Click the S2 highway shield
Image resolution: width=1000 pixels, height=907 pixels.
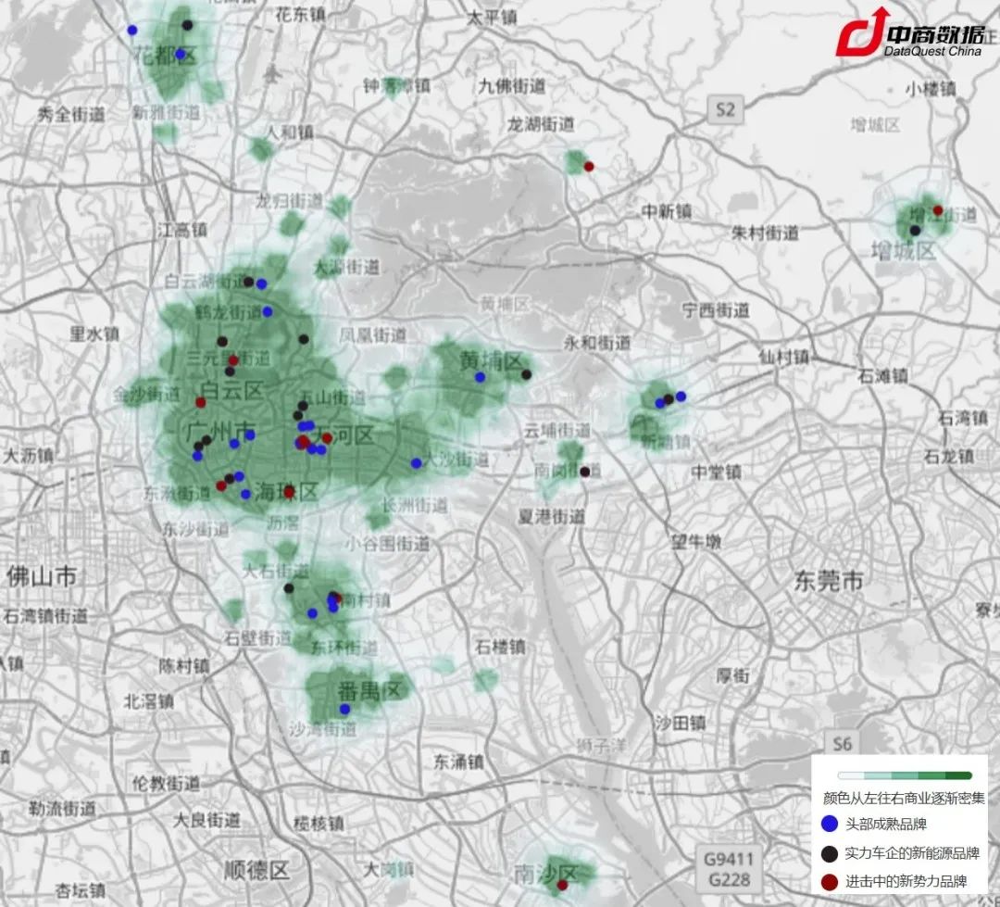(724, 109)
